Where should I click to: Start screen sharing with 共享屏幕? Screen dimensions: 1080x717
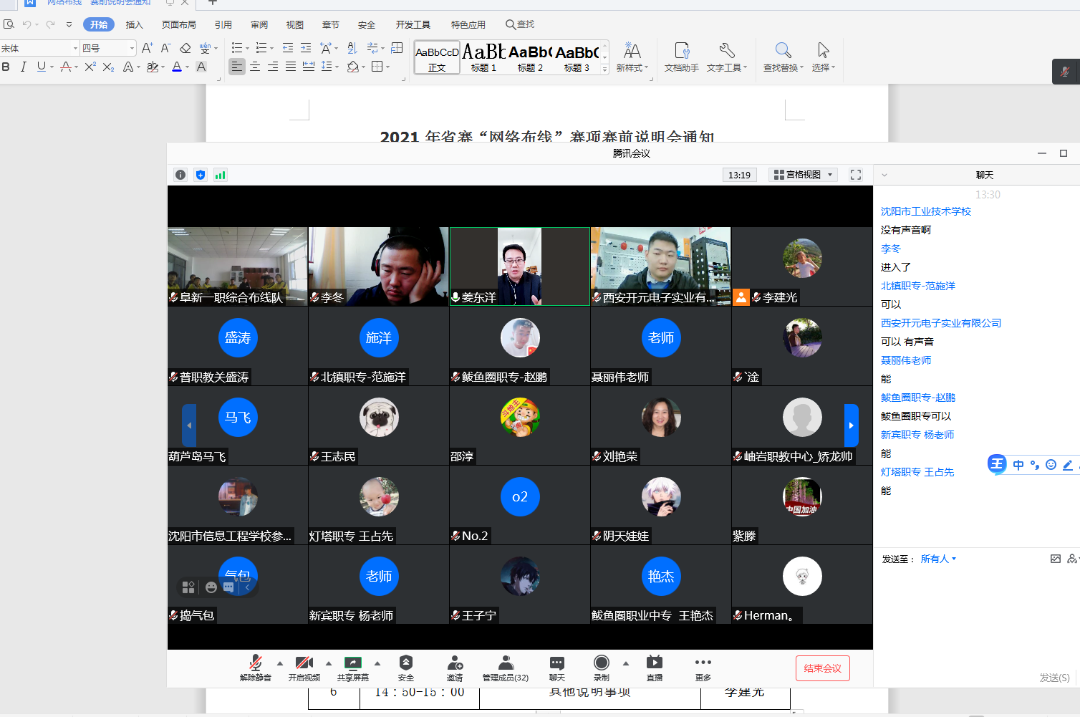click(x=353, y=663)
